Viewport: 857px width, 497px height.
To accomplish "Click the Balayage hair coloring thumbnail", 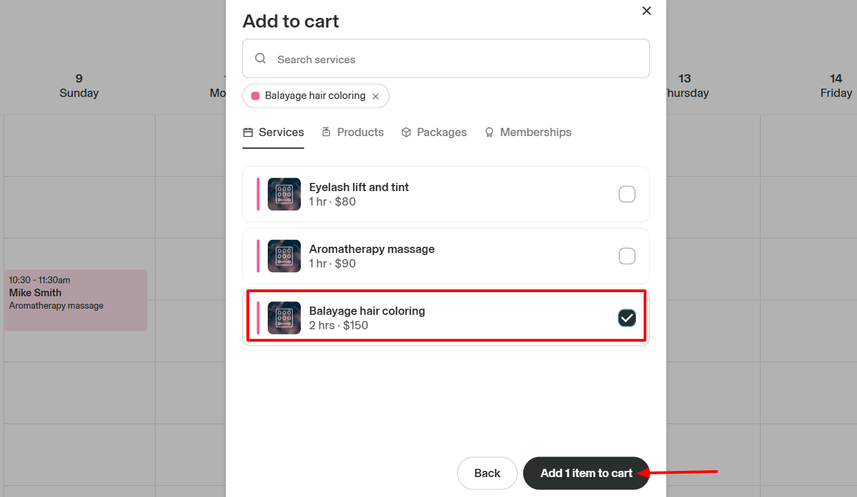I will [284, 318].
